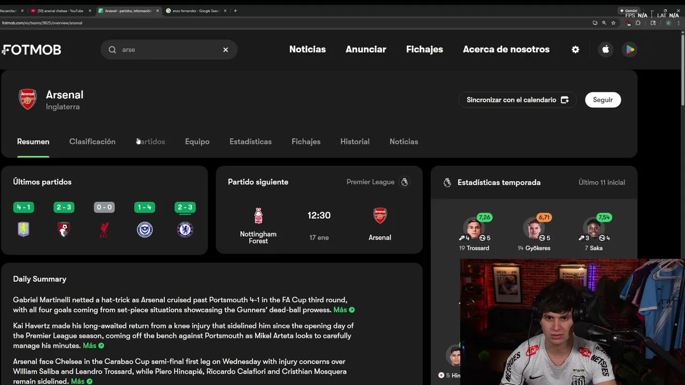
Task: Switch to the Partidos tab
Action: [x=150, y=142]
